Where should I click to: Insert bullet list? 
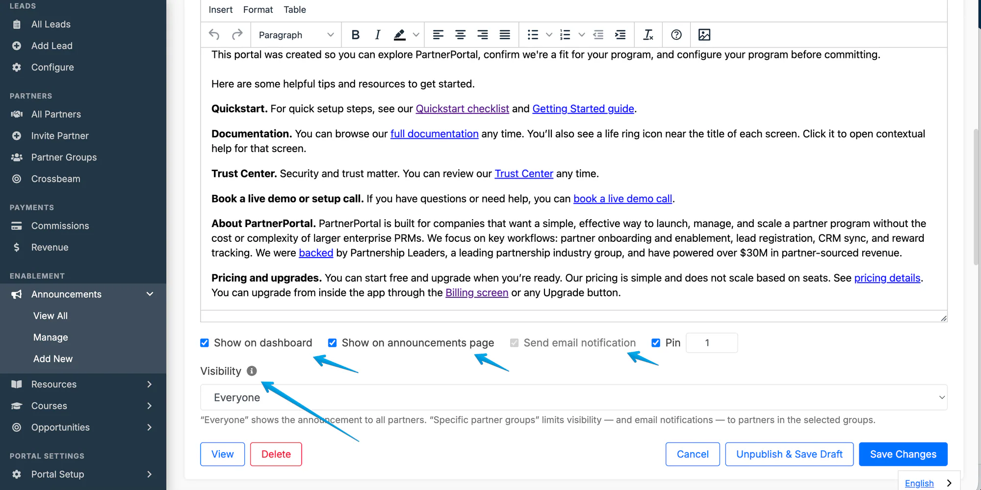533,35
